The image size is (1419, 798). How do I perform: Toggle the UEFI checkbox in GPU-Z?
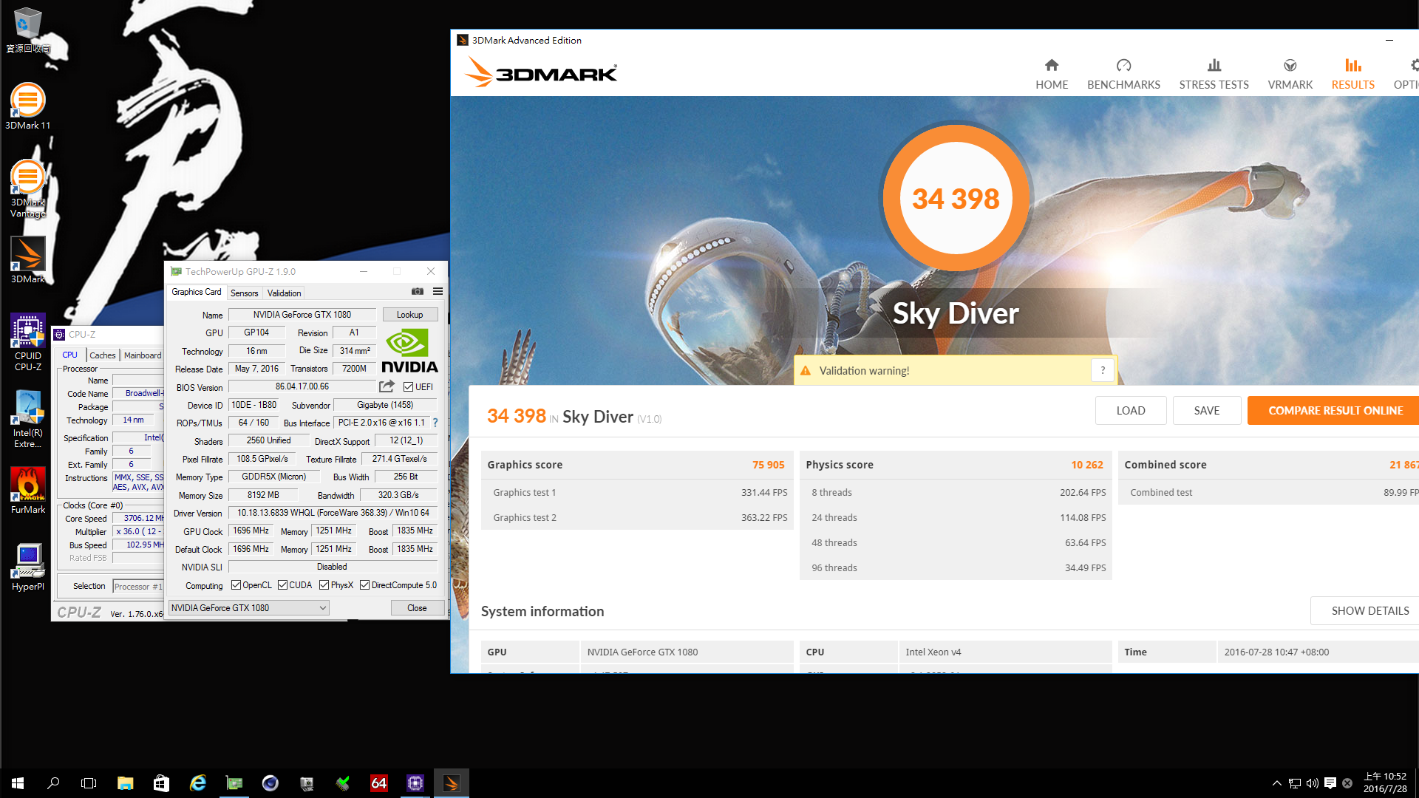point(408,387)
